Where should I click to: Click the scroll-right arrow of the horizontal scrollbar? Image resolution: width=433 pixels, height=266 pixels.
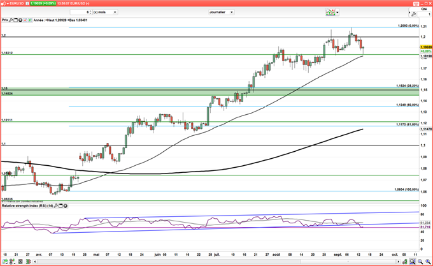pos(398,262)
